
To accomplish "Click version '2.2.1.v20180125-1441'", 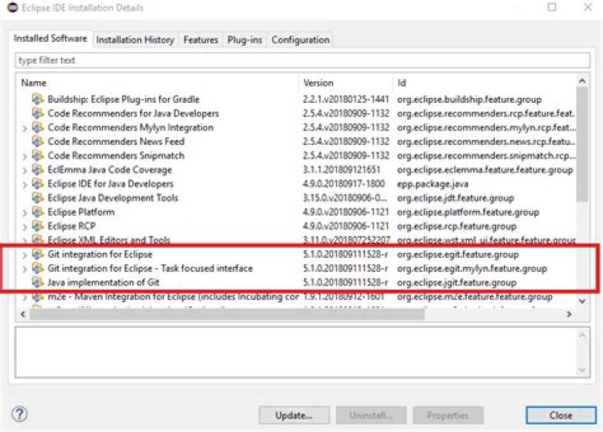I will (346, 99).
